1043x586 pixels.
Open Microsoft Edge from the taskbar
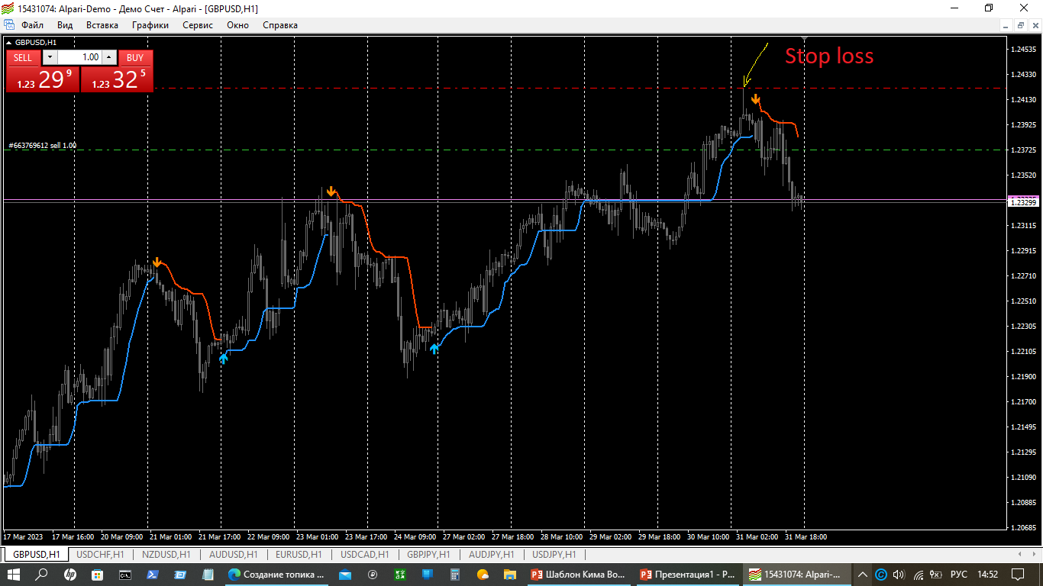point(234,575)
